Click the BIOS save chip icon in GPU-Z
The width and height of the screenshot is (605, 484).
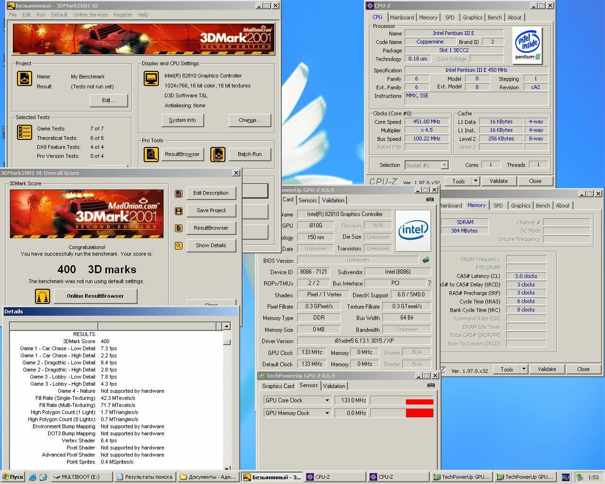point(426,260)
